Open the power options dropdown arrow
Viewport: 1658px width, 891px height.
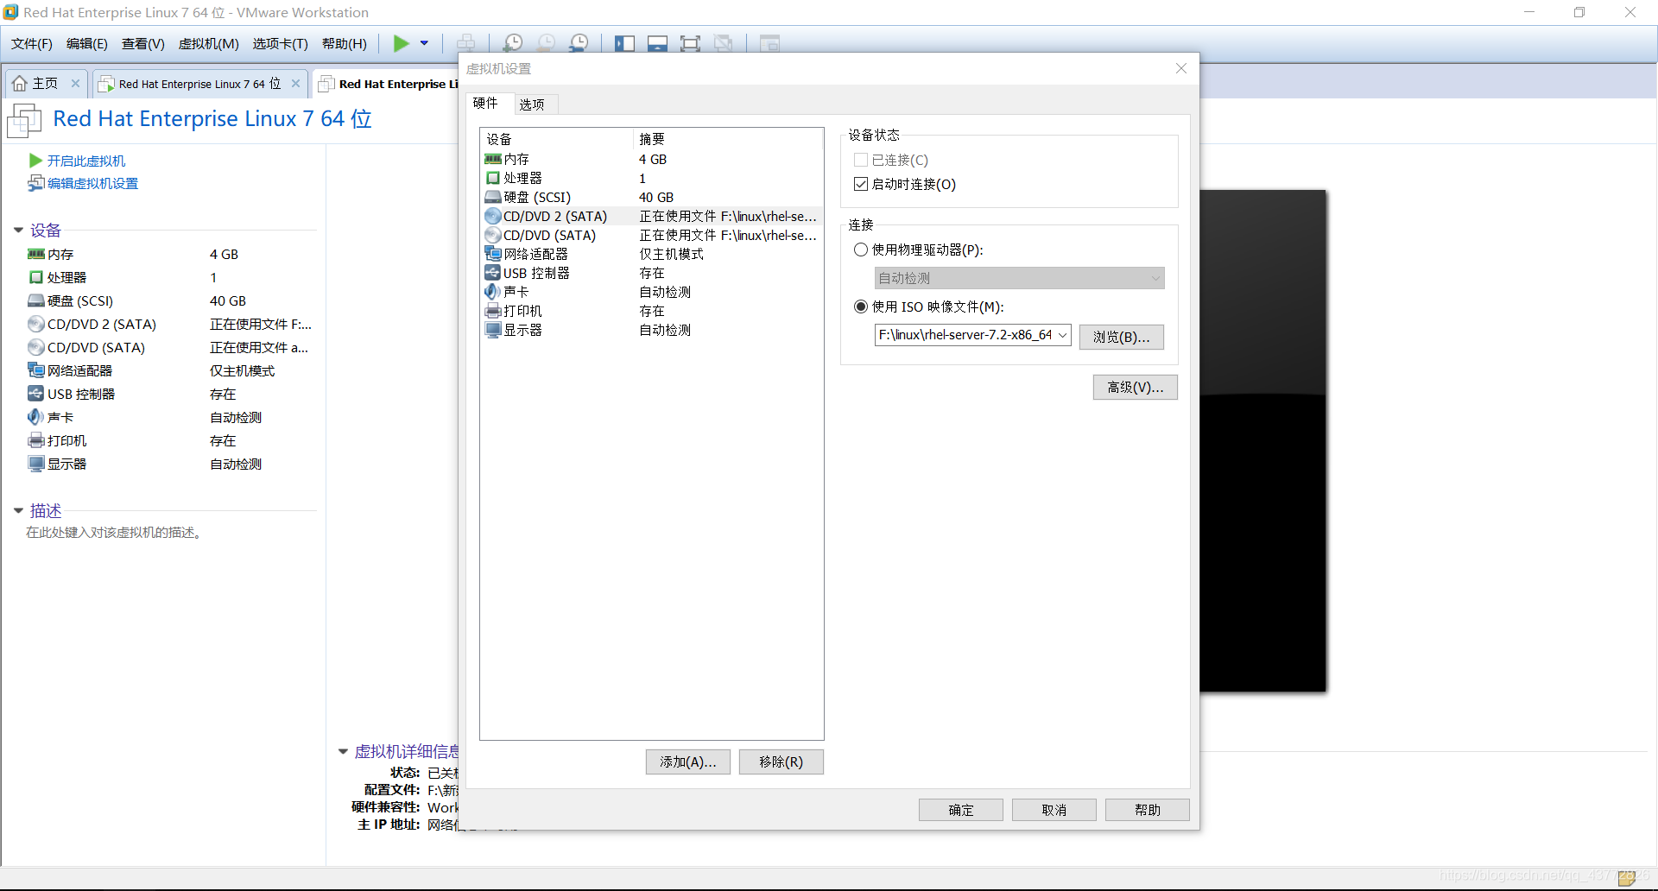[x=424, y=43]
